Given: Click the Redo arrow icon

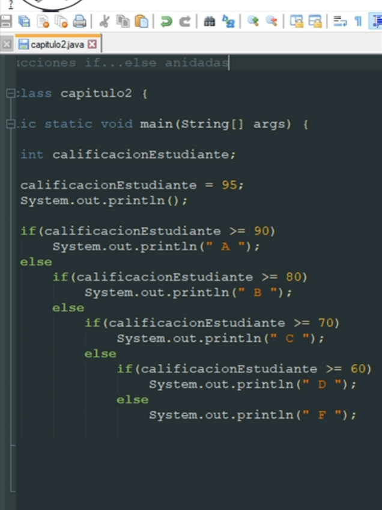Looking at the screenshot, I should [185, 22].
